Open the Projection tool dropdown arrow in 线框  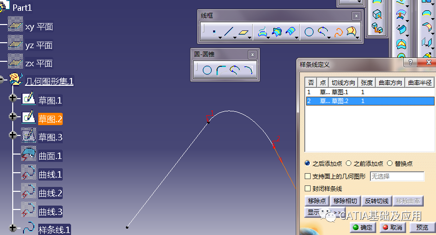[268, 38]
